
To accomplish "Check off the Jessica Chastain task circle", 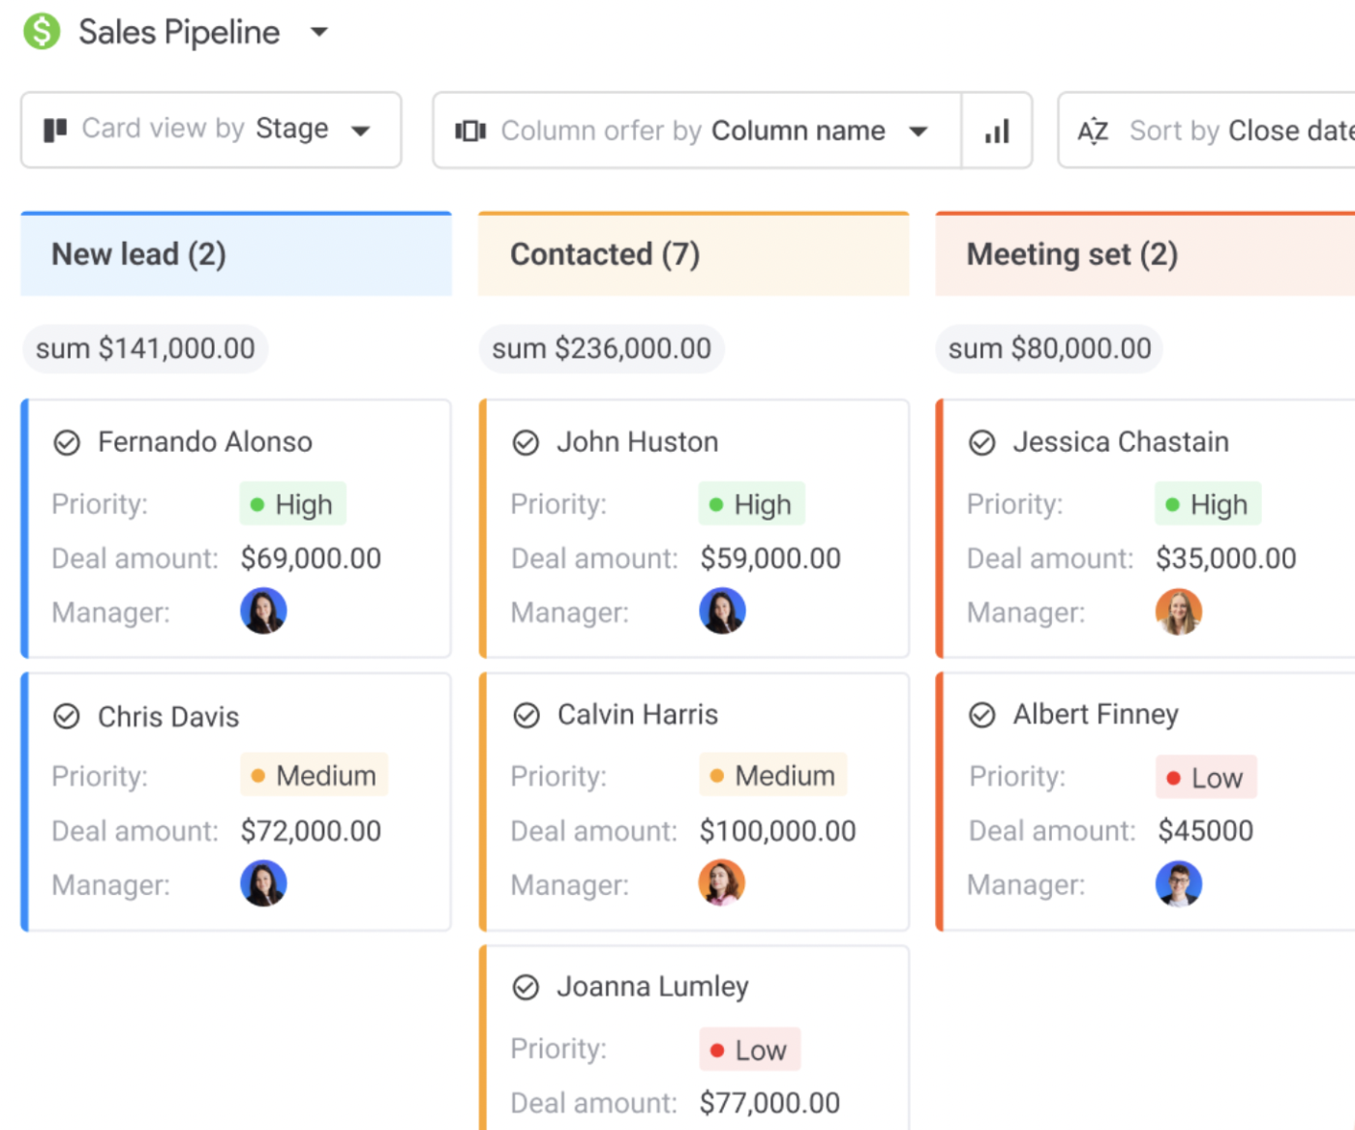I will [x=982, y=443].
